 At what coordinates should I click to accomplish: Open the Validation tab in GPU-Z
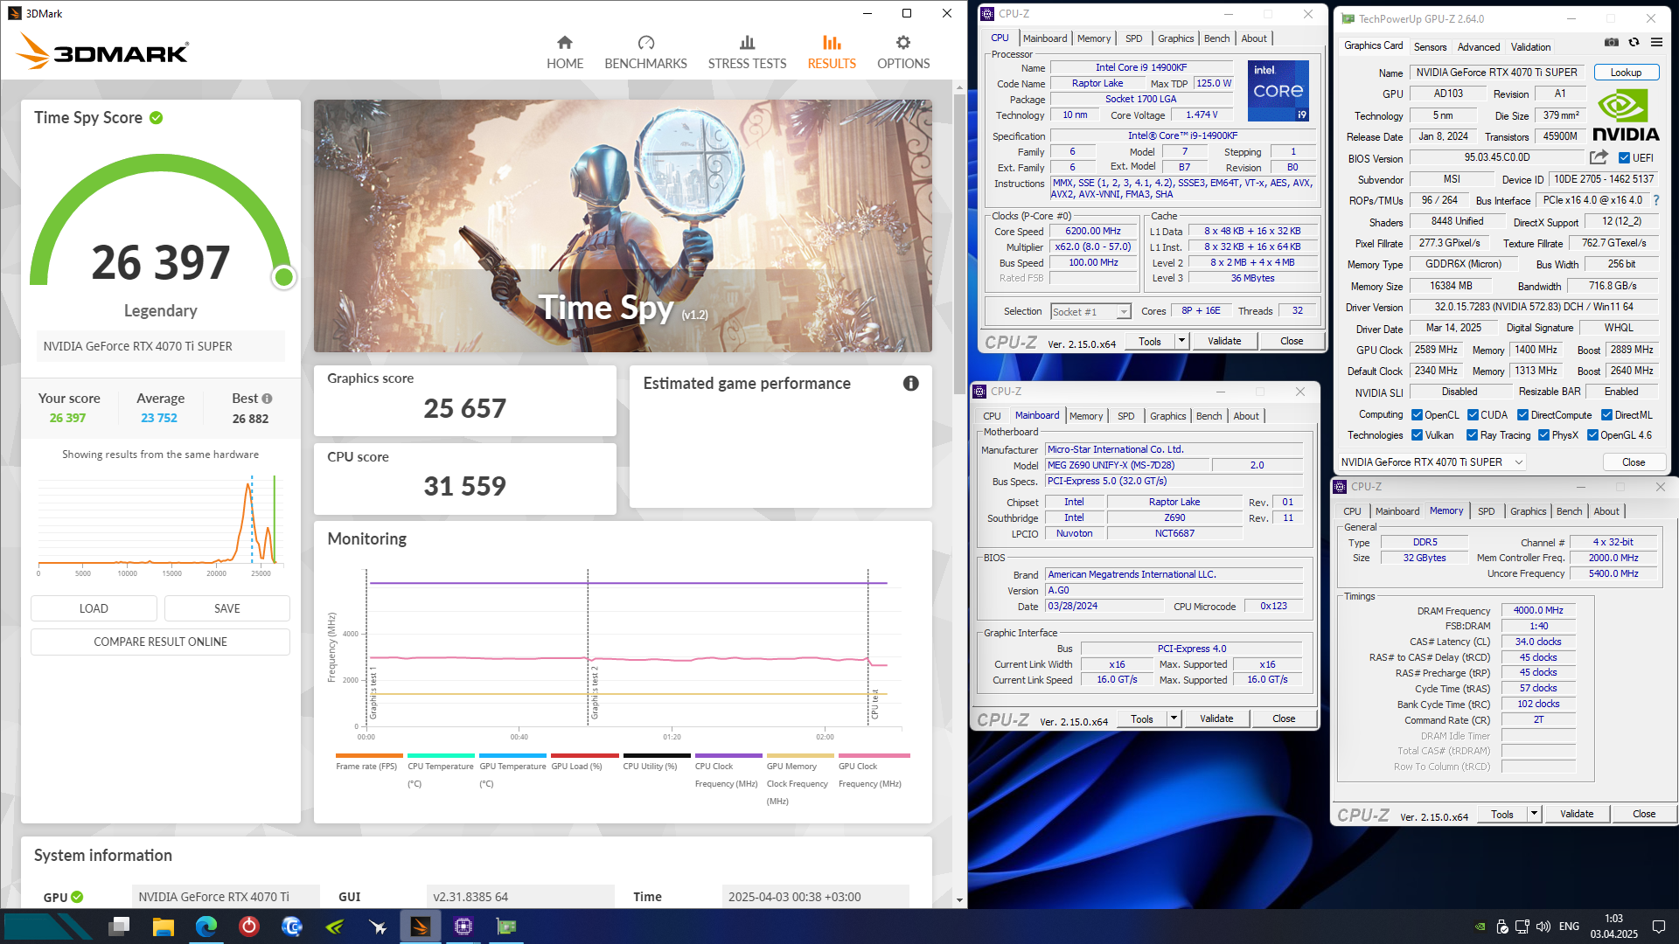1530,47
